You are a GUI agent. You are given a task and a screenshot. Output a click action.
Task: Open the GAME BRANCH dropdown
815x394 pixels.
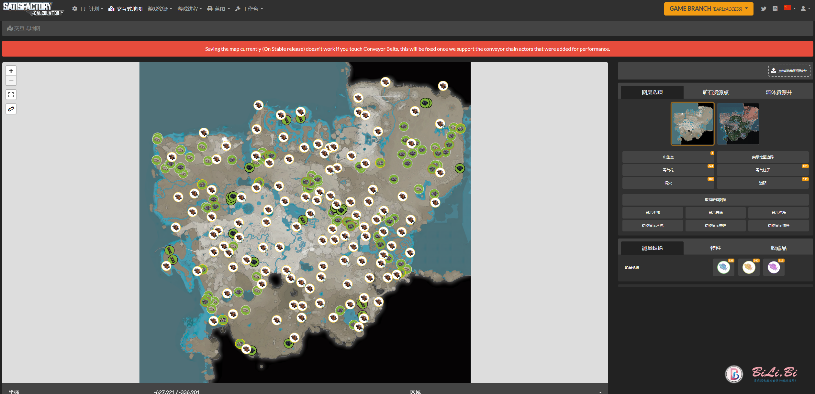pyautogui.click(x=708, y=9)
